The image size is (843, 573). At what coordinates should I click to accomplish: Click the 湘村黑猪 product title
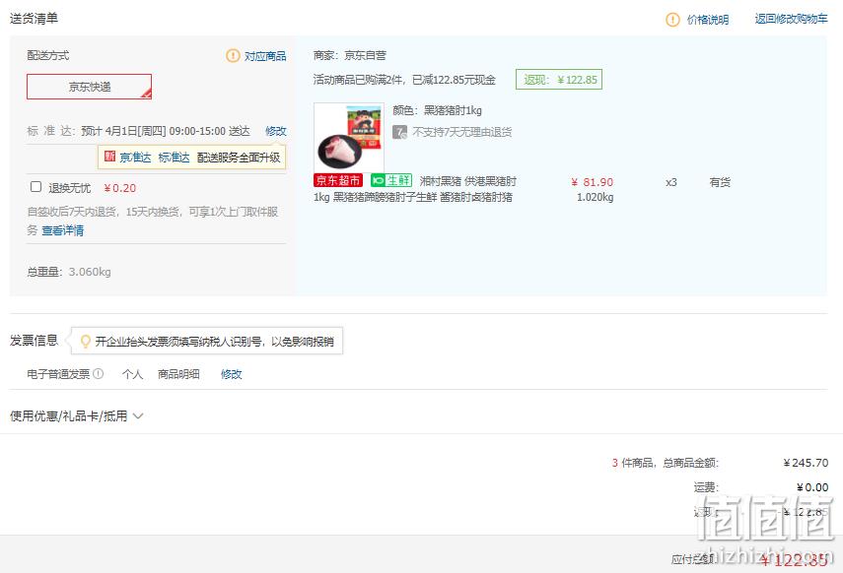[x=415, y=189]
